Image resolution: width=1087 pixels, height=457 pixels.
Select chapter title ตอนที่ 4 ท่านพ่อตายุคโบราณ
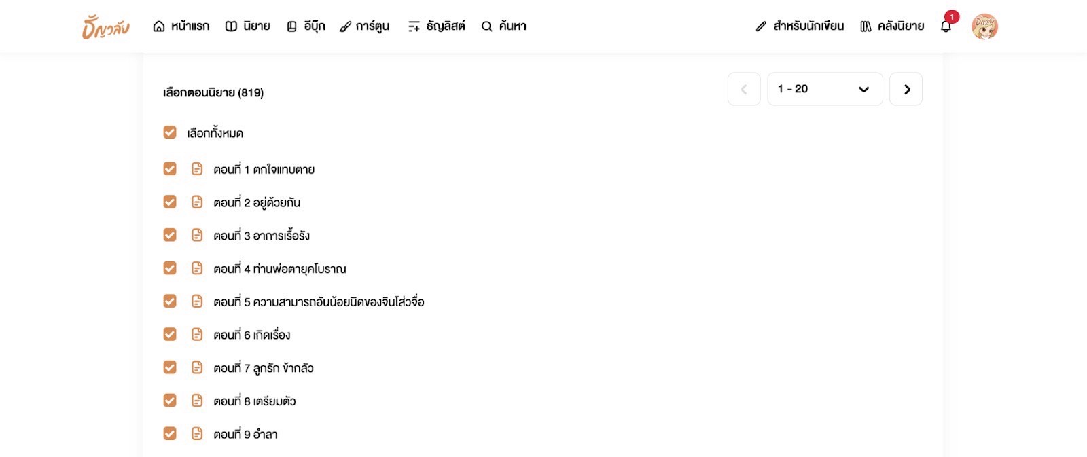[279, 269]
